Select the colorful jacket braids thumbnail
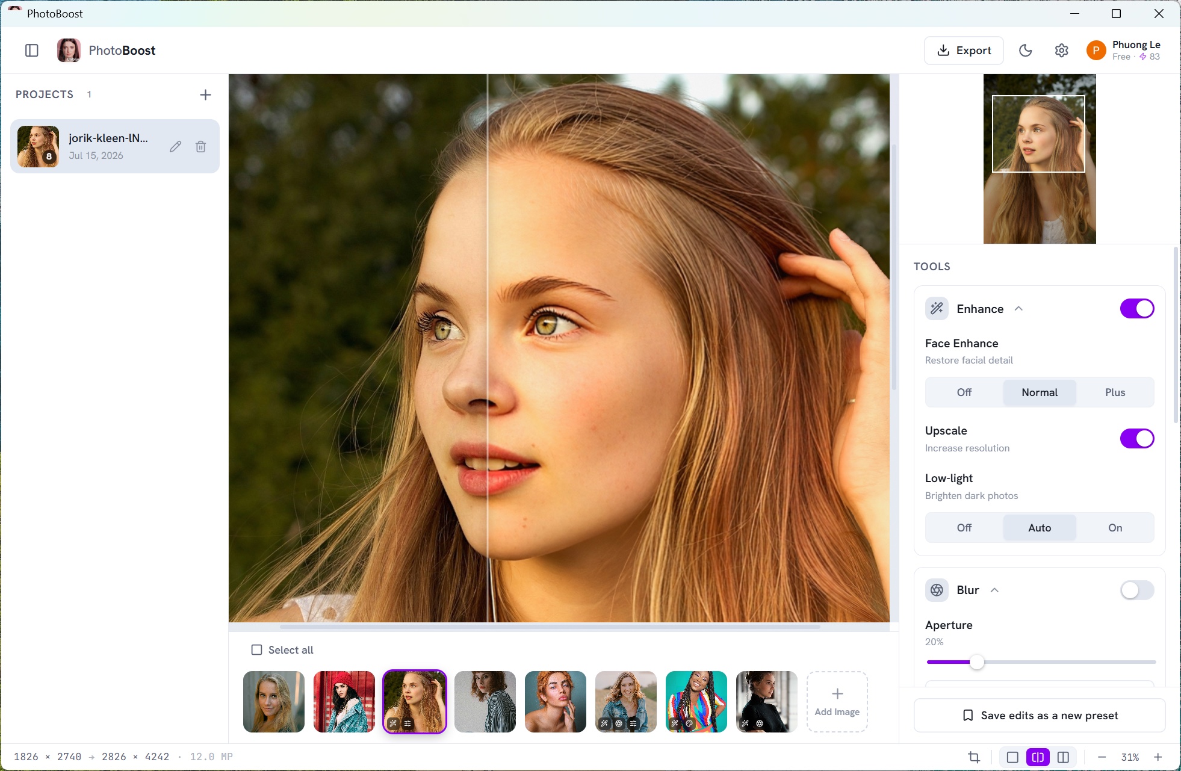Image resolution: width=1181 pixels, height=771 pixels. click(696, 702)
